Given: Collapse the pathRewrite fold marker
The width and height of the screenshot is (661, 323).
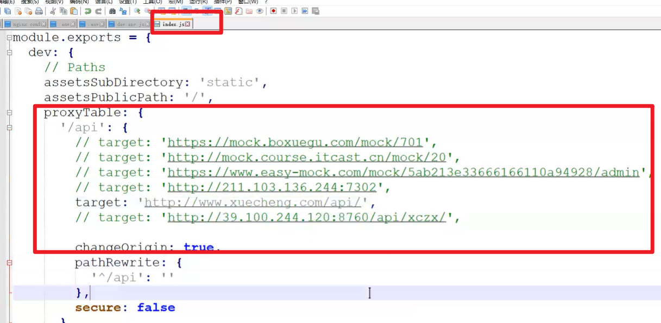Looking at the screenshot, I should pos(9,263).
